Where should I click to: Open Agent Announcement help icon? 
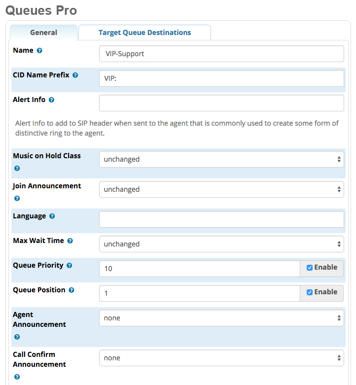17,337
